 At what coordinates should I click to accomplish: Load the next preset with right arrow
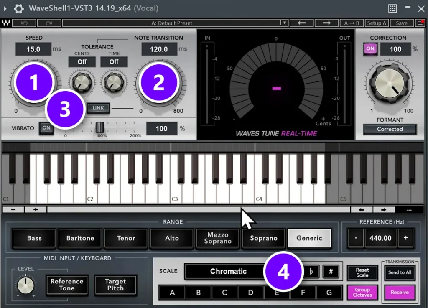(326, 23)
